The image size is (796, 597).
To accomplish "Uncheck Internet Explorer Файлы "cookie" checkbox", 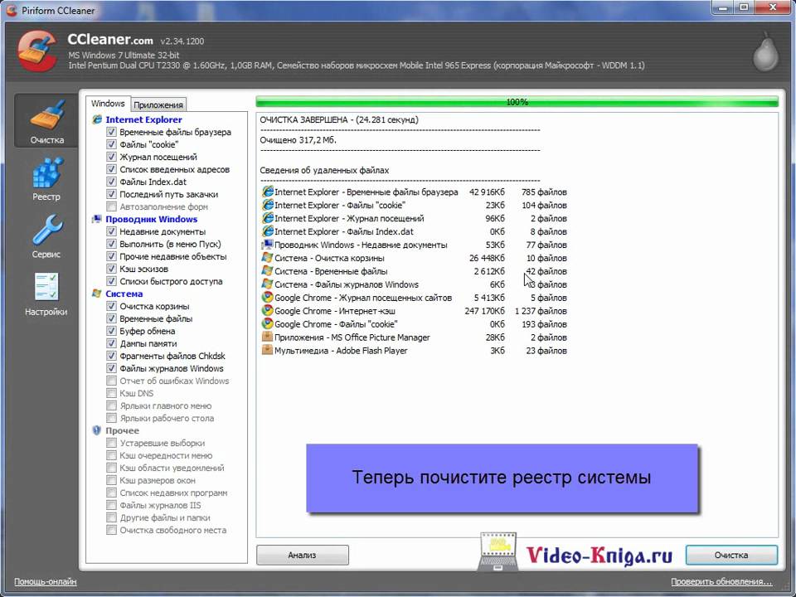I will click(x=111, y=144).
